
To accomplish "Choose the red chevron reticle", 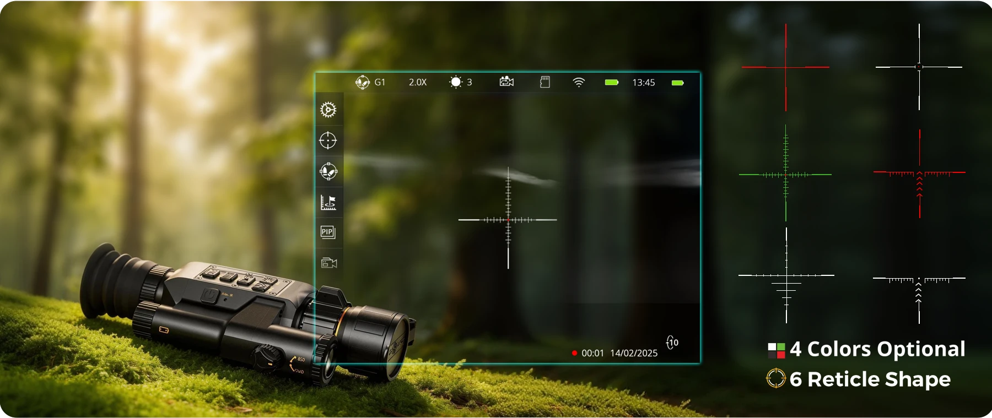I will click(x=919, y=173).
